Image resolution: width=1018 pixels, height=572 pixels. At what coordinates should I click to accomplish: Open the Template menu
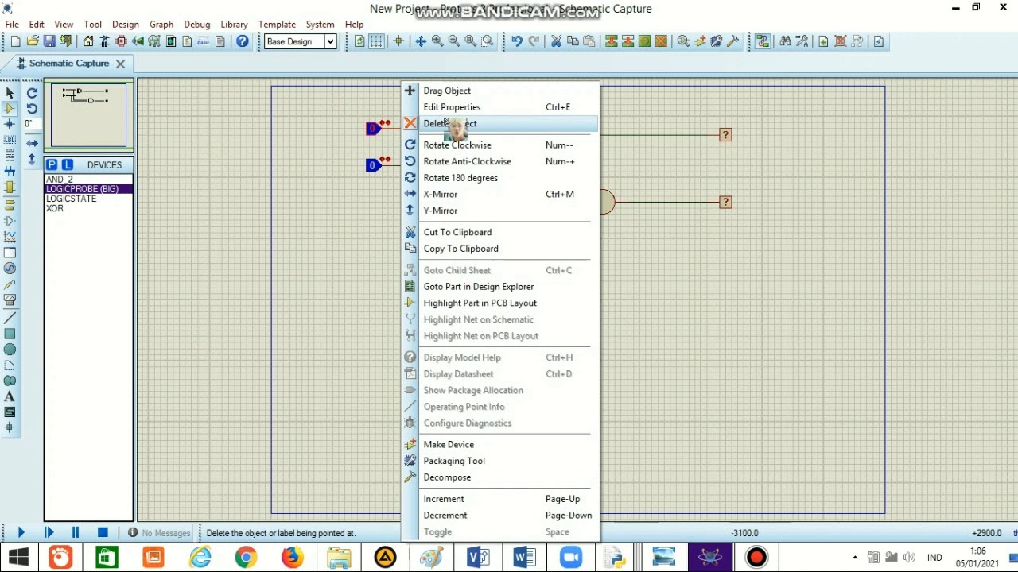277,25
